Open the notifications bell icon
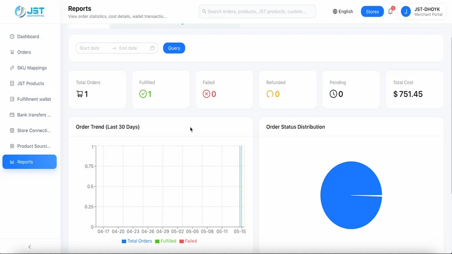 click(x=390, y=11)
